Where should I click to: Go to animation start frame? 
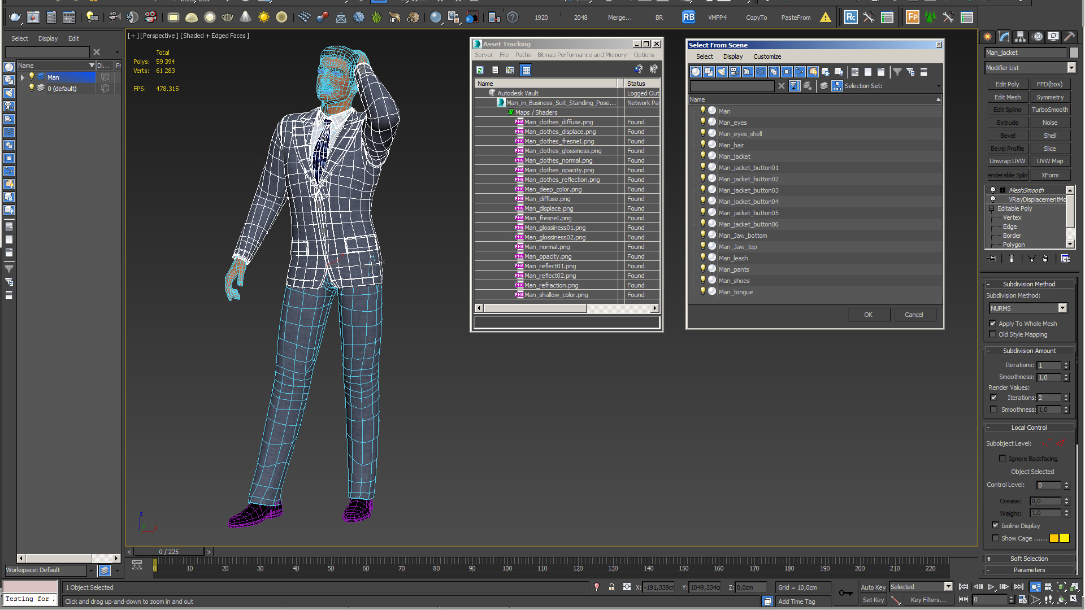[964, 587]
